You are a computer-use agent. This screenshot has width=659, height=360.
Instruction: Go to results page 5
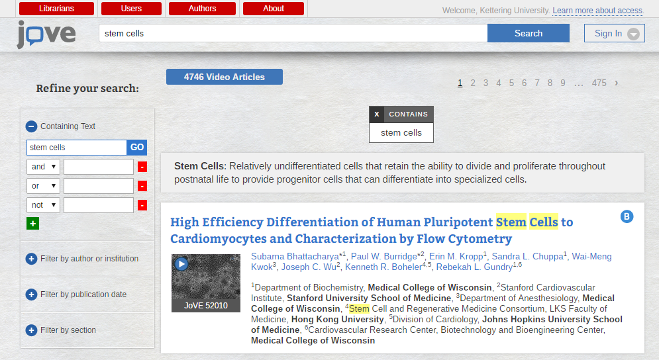(x=511, y=83)
